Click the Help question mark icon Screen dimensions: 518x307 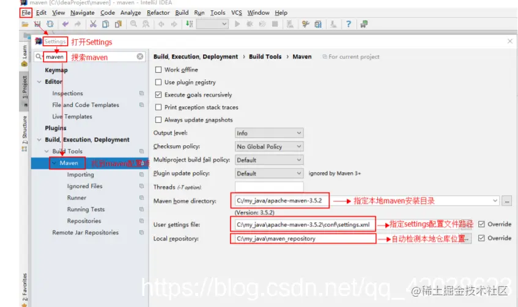(349, 24)
